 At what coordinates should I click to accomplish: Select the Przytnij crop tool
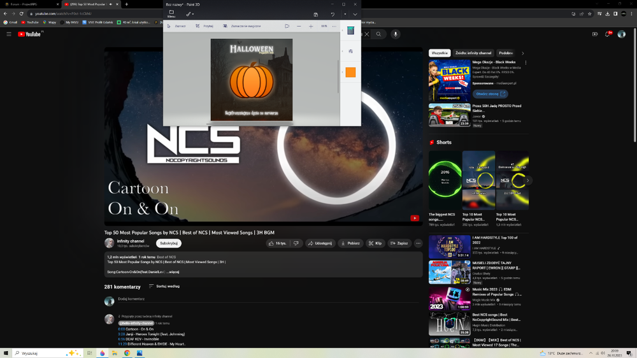coord(204,26)
